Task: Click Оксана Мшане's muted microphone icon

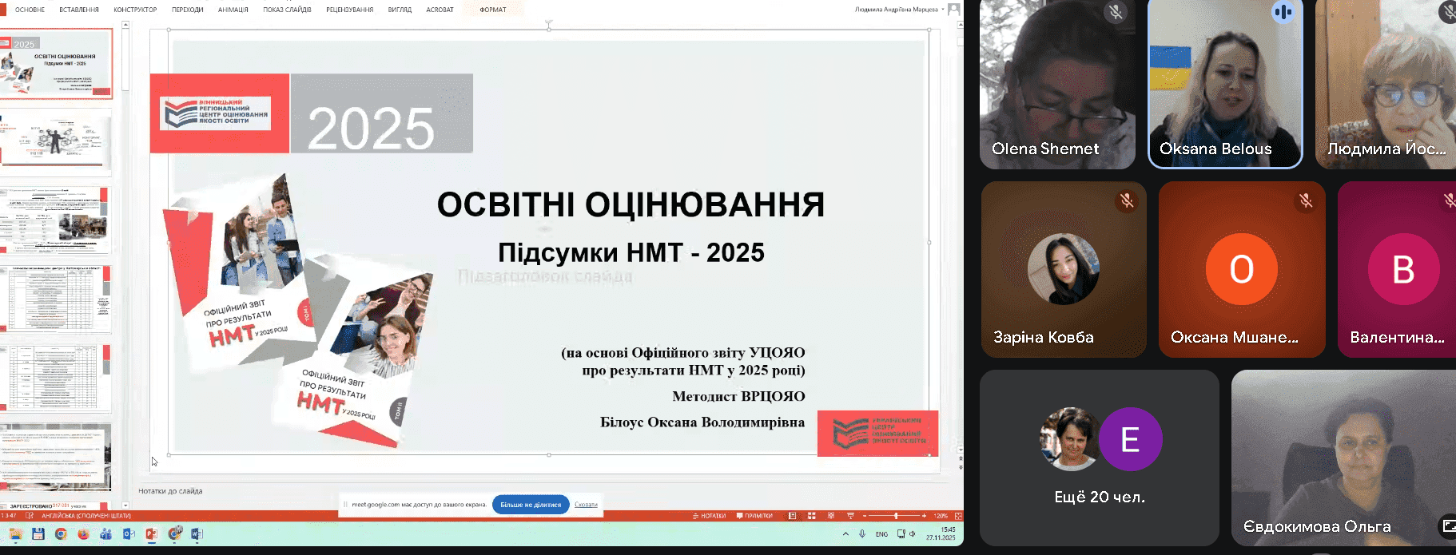Action: point(1306,200)
